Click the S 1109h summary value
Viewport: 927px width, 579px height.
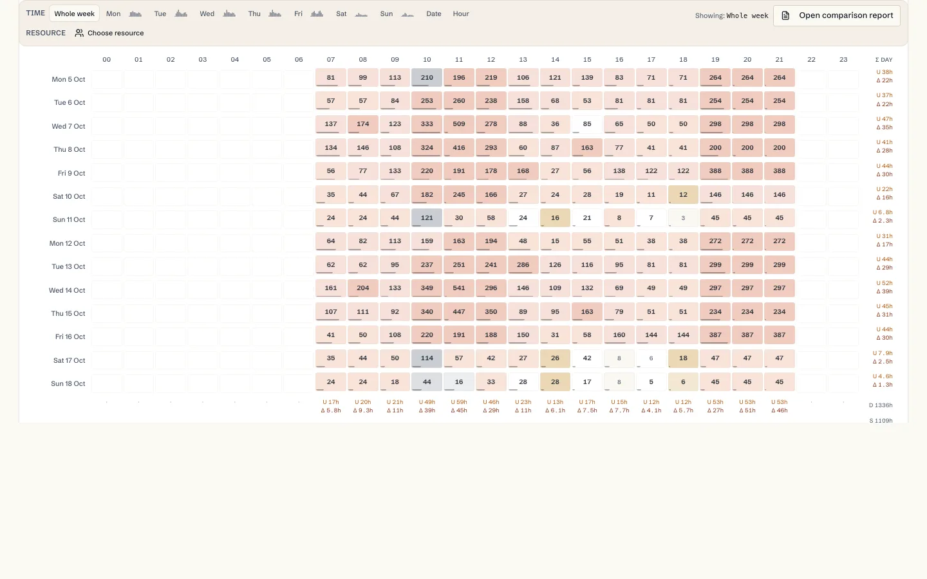click(x=881, y=421)
